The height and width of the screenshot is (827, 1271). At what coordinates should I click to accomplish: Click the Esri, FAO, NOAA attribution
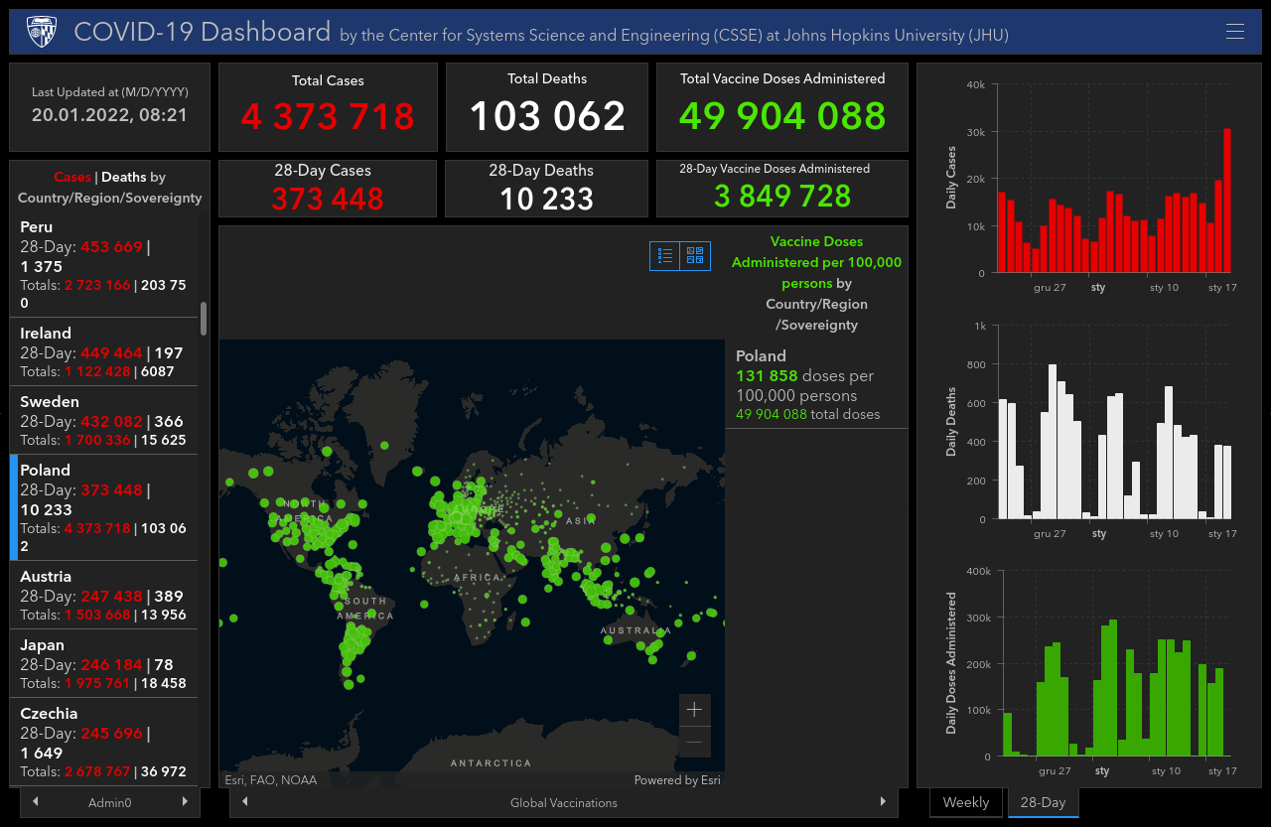(x=271, y=780)
